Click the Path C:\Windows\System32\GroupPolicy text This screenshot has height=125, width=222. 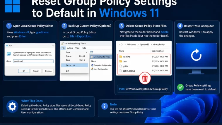(143, 89)
